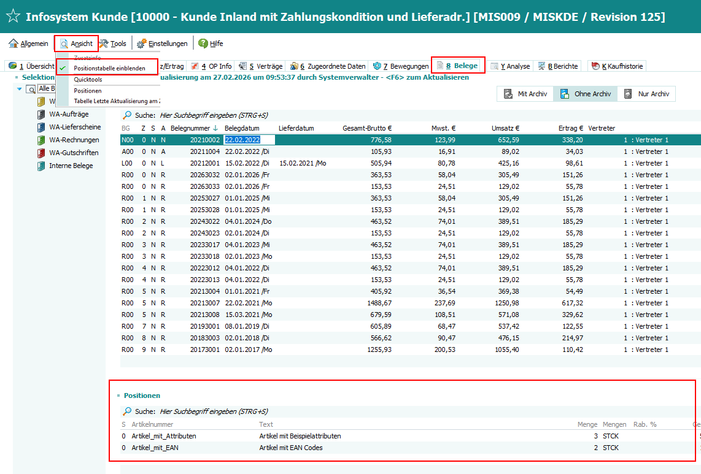
Task: Open the Einstellungen menu
Action: [x=162, y=44]
